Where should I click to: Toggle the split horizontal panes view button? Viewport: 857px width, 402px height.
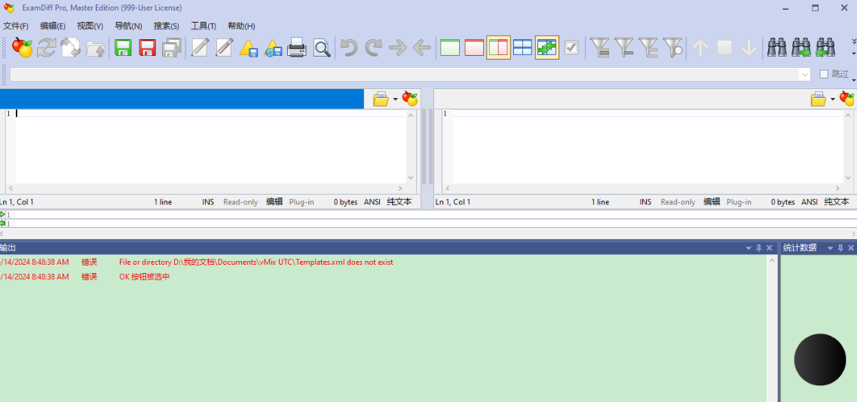(522, 48)
